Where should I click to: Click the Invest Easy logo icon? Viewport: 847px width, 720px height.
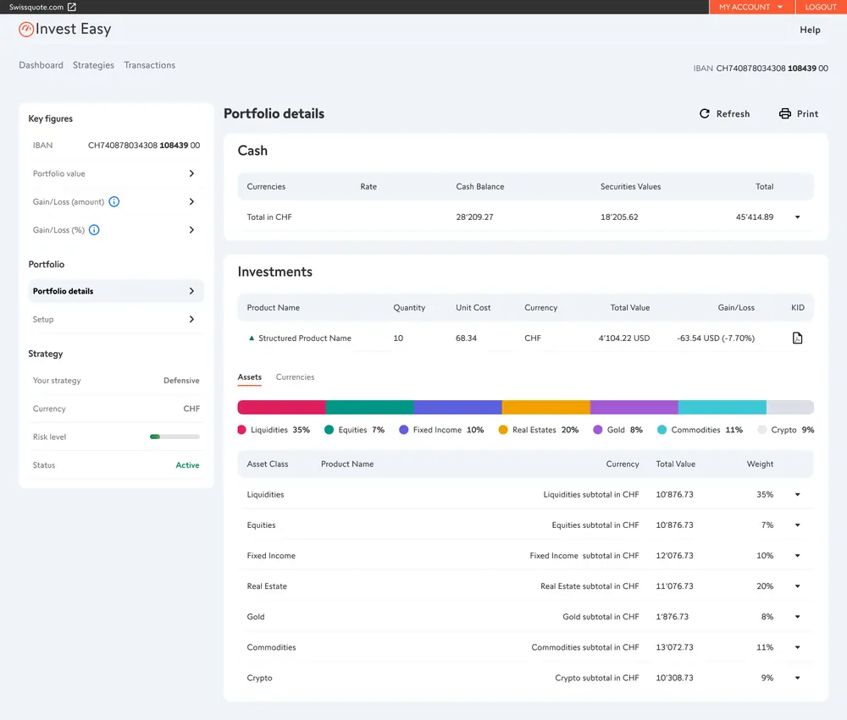pos(26,29)
